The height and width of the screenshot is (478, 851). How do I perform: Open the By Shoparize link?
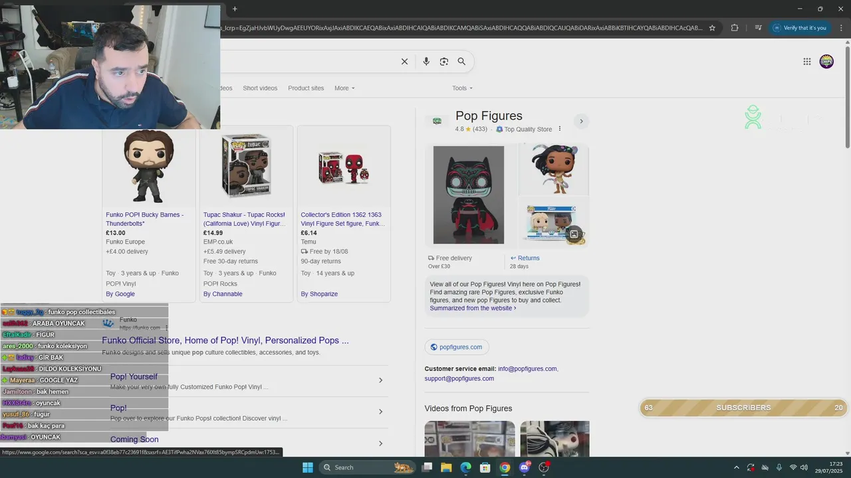[319, 294]
